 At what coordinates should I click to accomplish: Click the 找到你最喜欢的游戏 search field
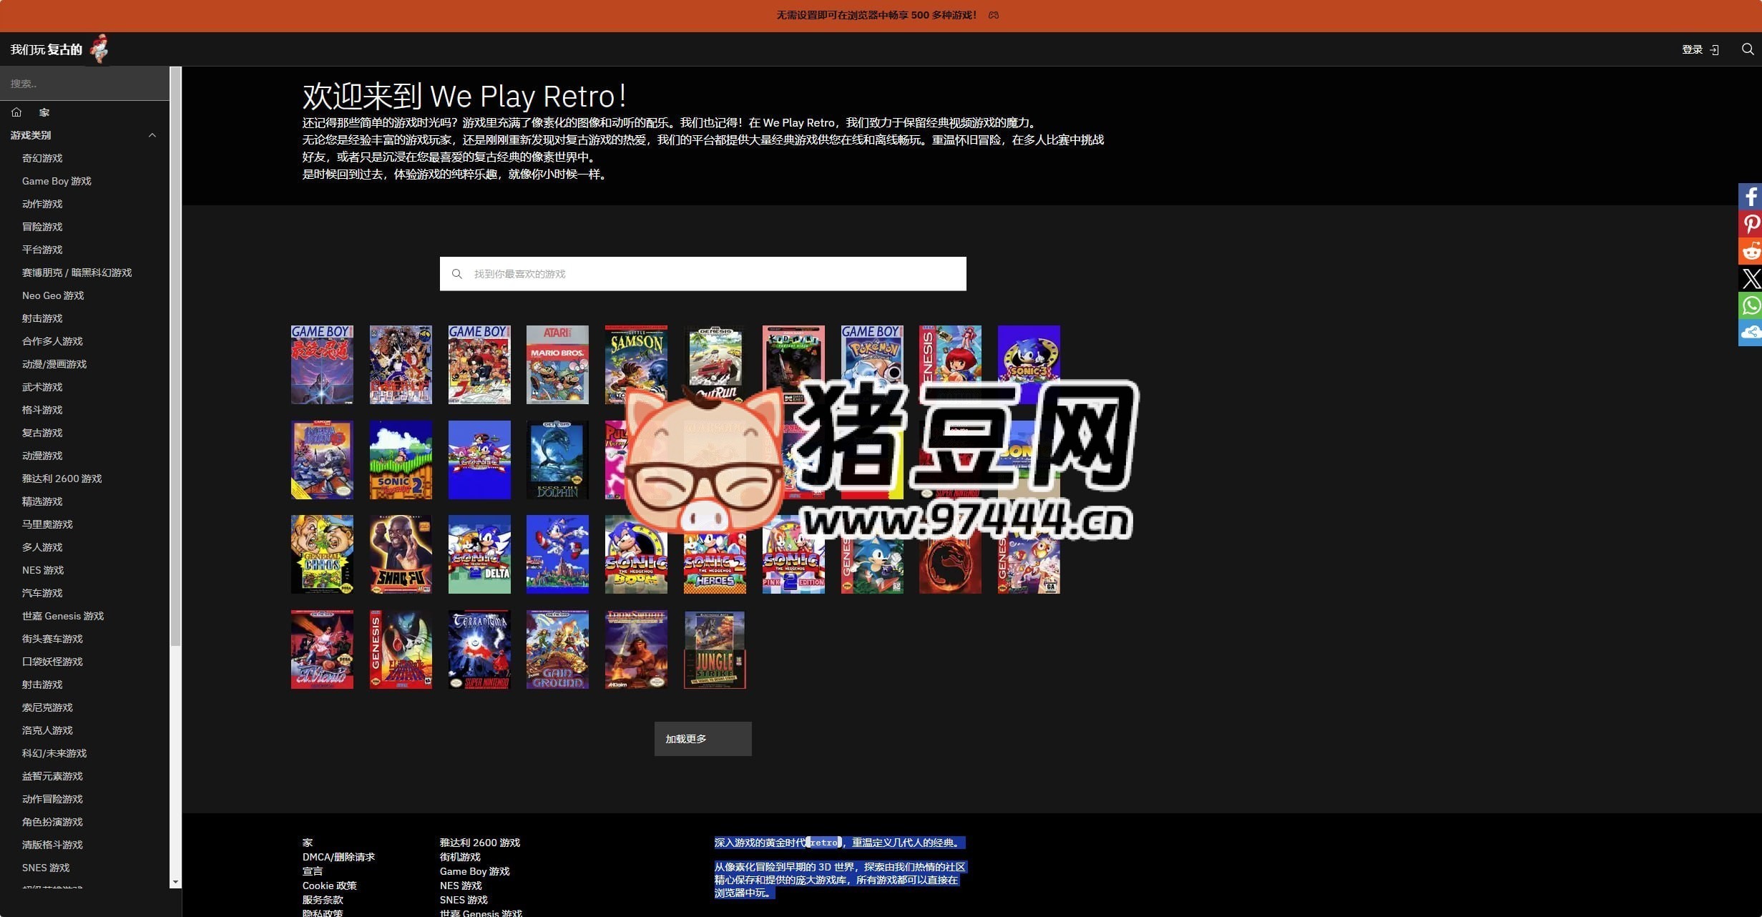(703, 273)
